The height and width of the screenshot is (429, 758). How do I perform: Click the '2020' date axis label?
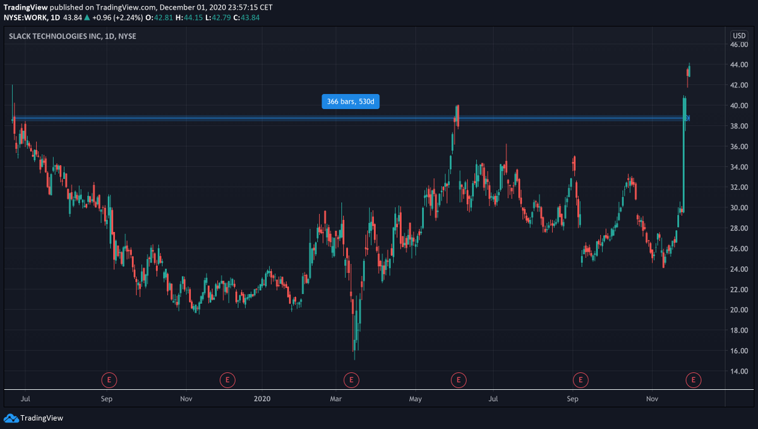tap(262, 399)
